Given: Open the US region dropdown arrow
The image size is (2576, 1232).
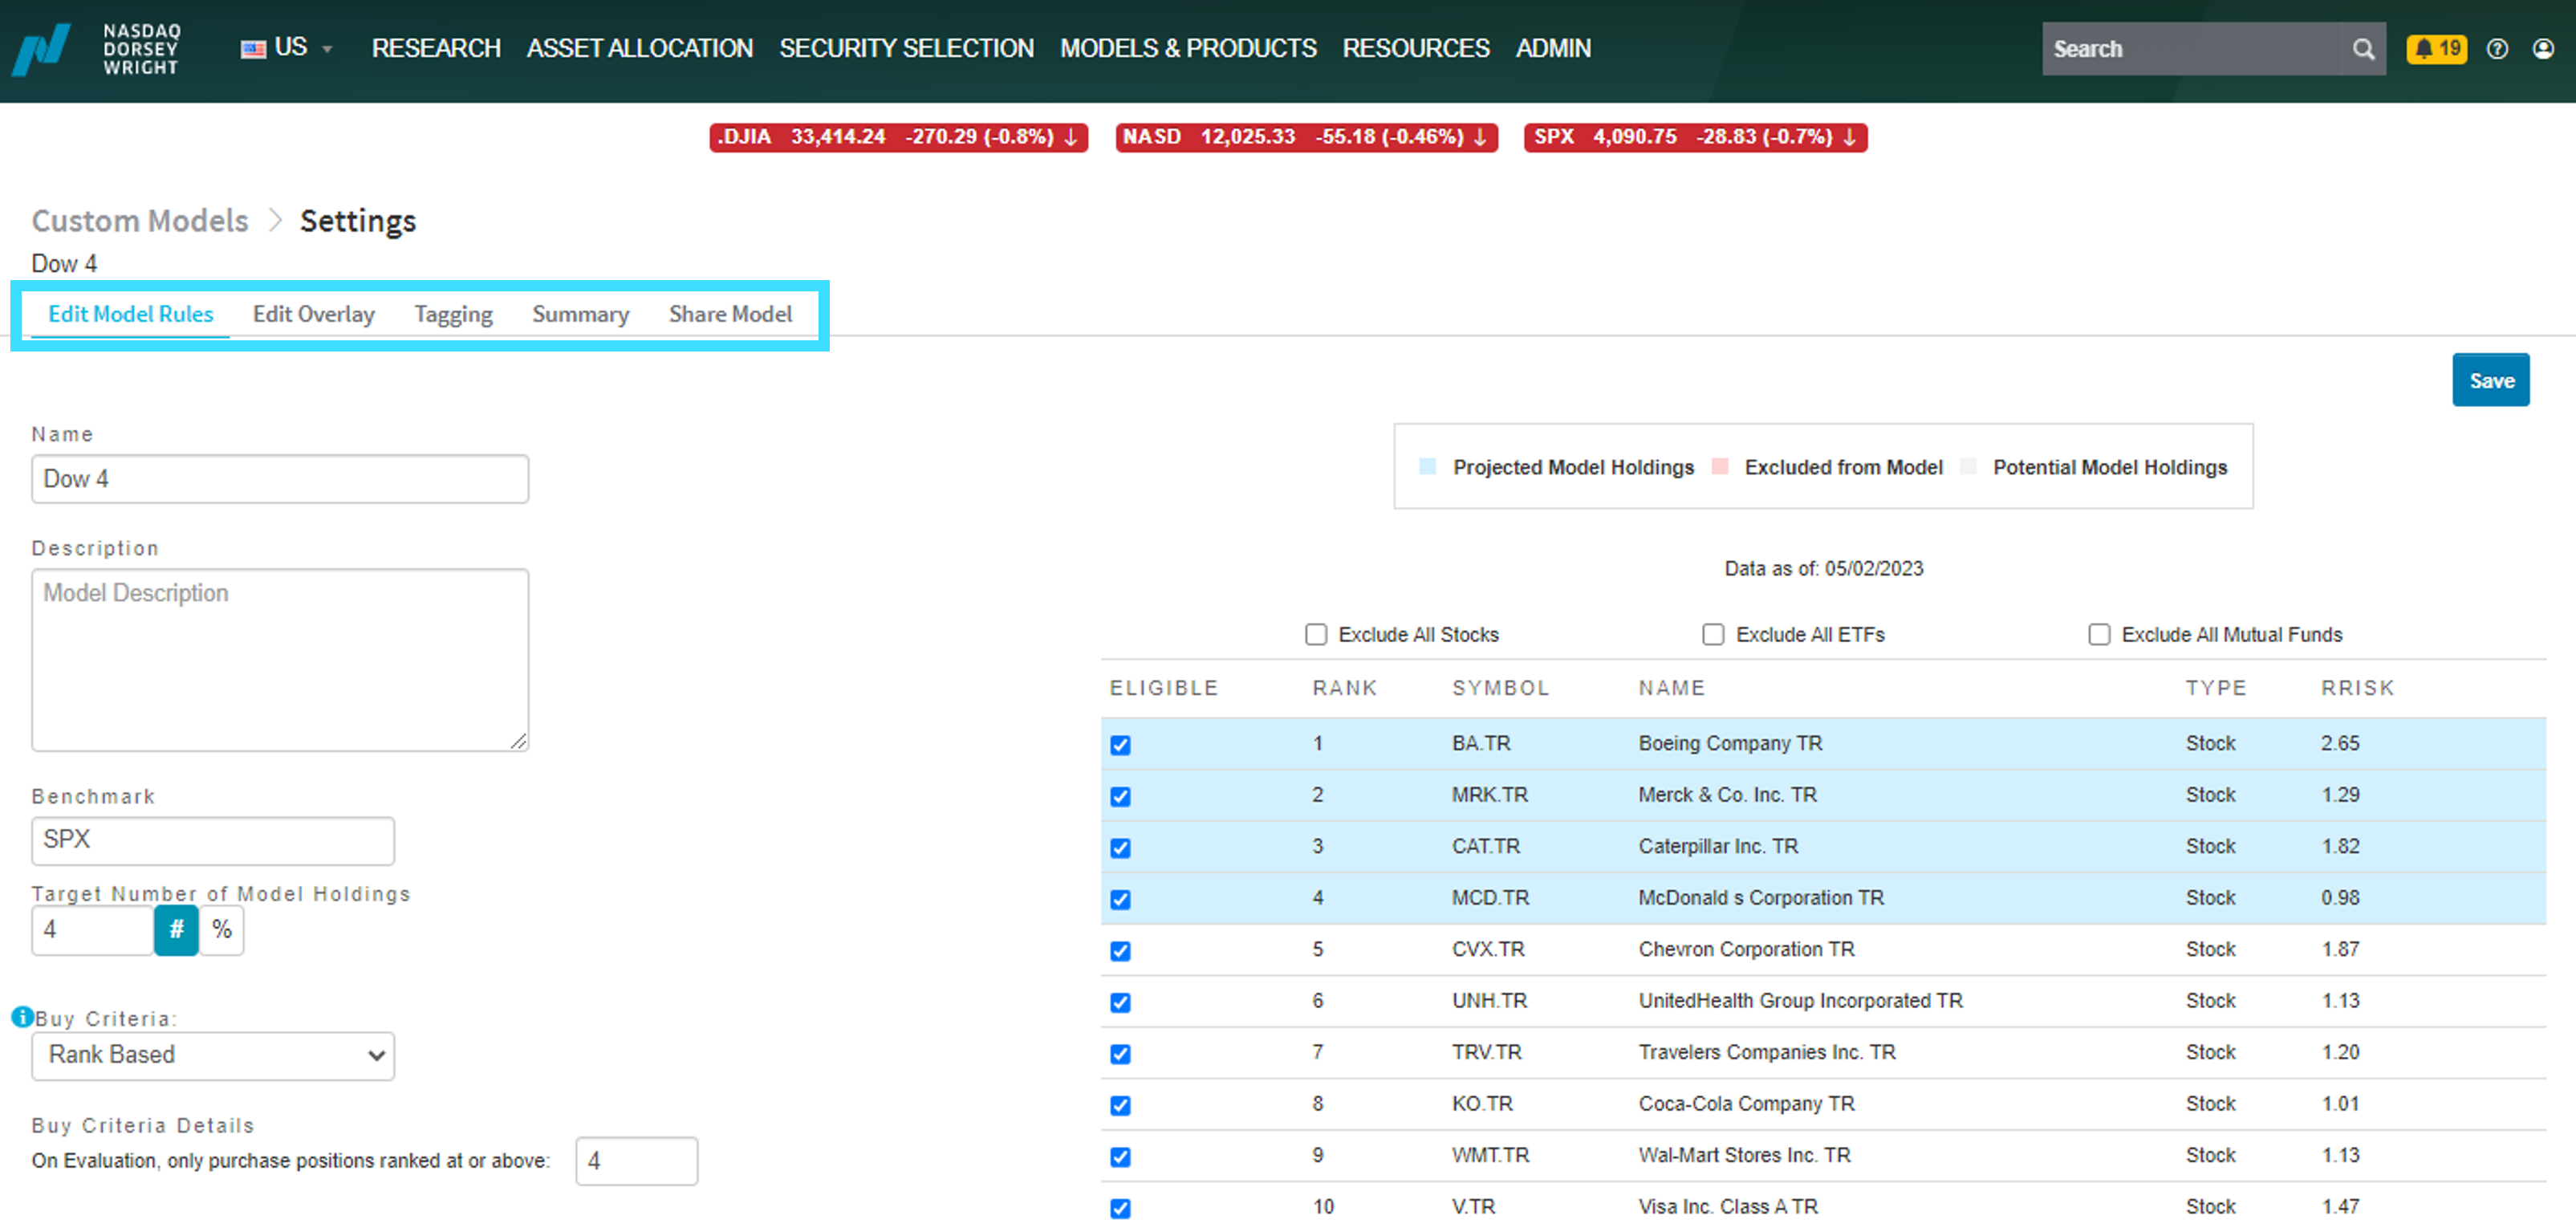Looking at the screenshot, I should [327, 49].
